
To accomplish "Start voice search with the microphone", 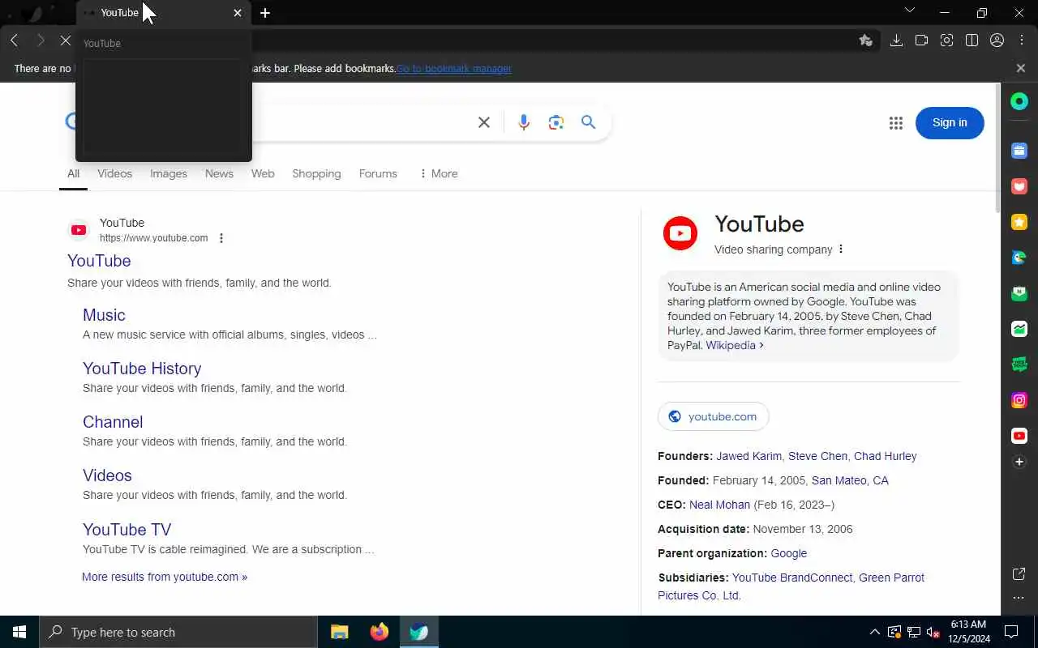I will (x=524, y=122).
